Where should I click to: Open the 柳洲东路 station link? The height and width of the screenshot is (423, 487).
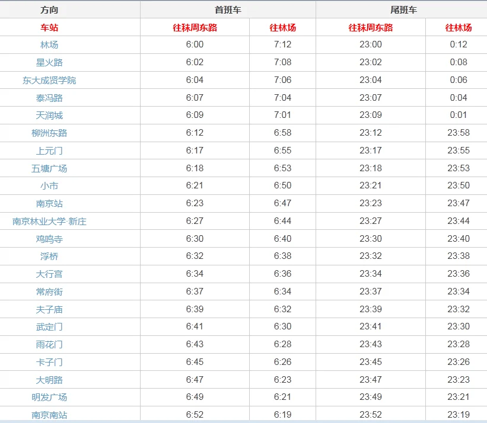(x=49, y=133)
